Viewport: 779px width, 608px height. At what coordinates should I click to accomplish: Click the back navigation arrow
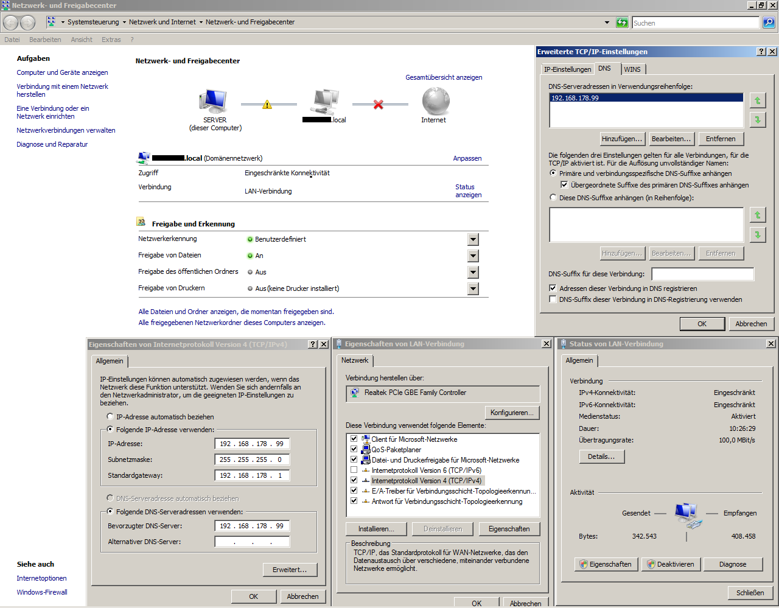(x=11, y=23)
